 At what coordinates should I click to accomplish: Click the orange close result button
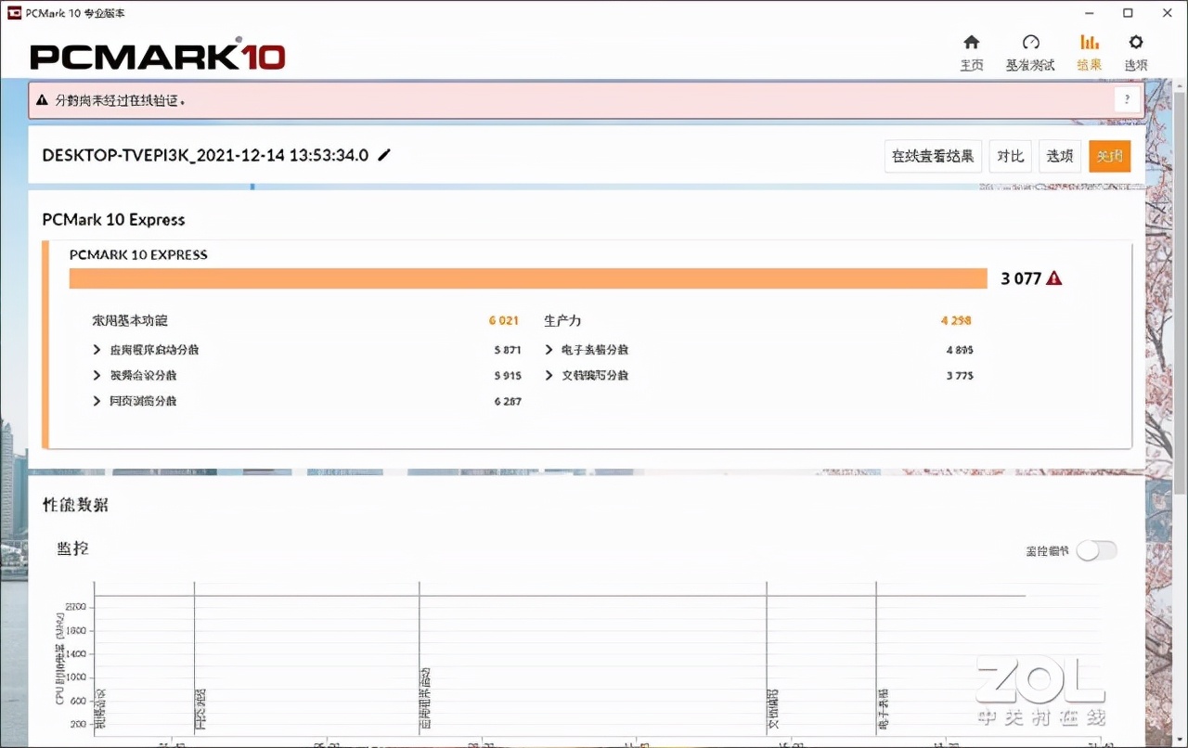[1110, 156]
